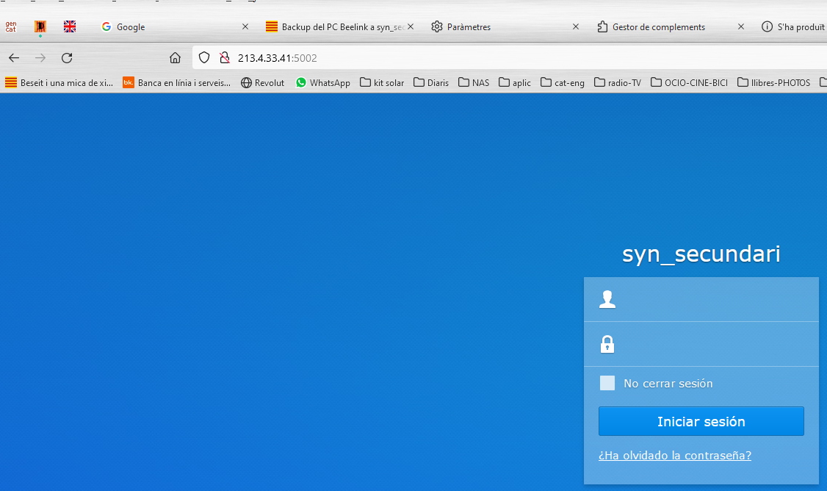Click the ¿Ha olvidado la contraseña? link
827x491 pixels.
click(674, 456)
